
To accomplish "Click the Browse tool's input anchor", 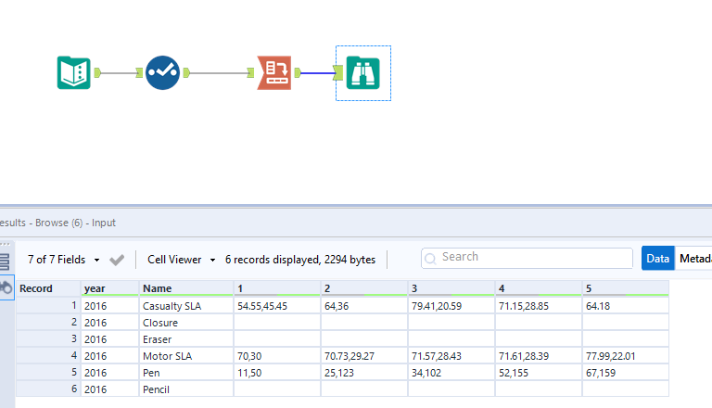I will point(339,72).
